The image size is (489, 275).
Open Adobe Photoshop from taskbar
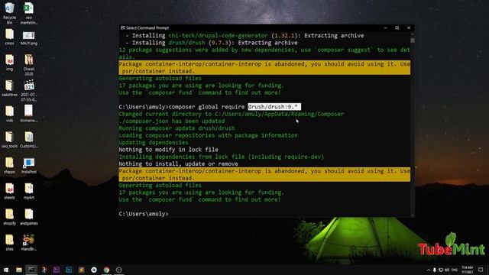click(69, 270)
